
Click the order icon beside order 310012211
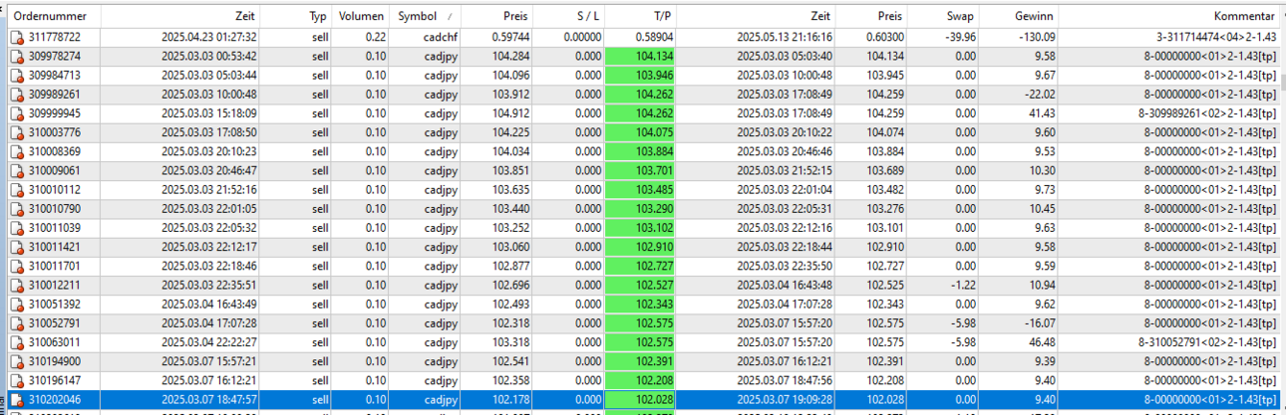[x=16, y=285]
